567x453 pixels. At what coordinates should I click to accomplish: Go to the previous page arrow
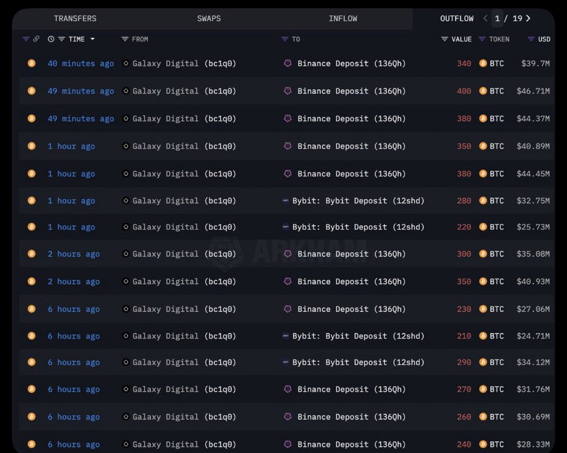click(485, 18)
